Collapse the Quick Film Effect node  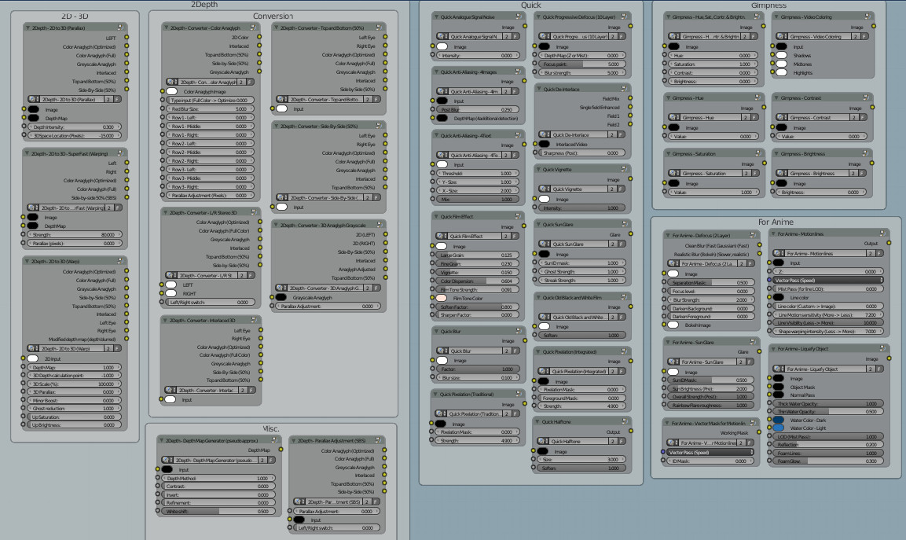(435, 216)
